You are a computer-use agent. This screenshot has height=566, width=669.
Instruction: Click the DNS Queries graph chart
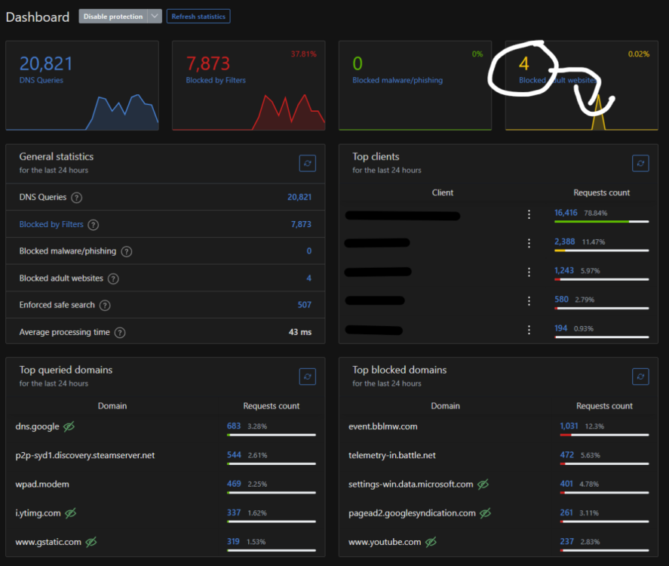point(82,112)
